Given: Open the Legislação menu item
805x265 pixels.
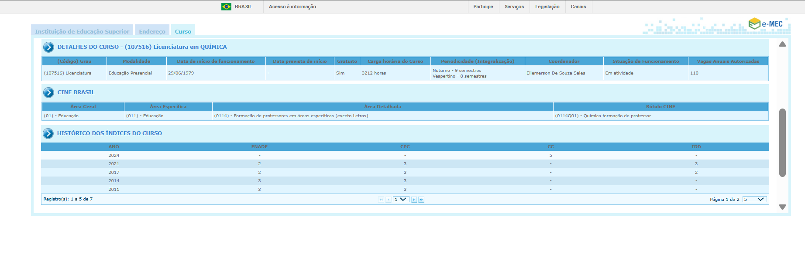Looking at the screenshot, I should (x=547, y=7).
